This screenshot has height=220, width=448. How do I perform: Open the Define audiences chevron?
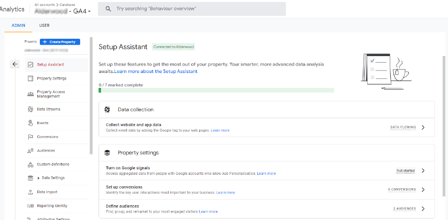[423, 209]
